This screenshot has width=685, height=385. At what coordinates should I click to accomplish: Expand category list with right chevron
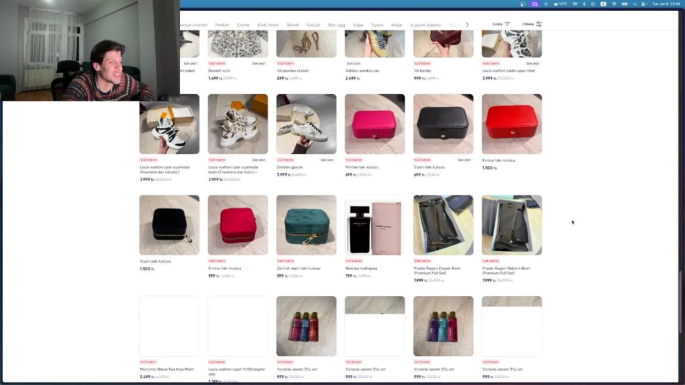pos(467,25)
